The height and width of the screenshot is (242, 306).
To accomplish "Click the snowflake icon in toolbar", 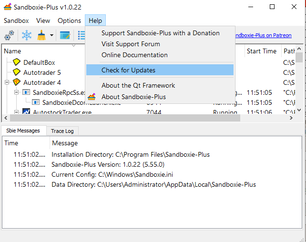I will click(x=26, y=36).
